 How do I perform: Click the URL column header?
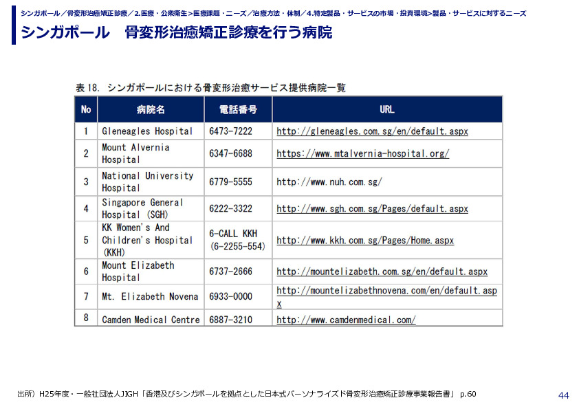click(x=387, y=109)
